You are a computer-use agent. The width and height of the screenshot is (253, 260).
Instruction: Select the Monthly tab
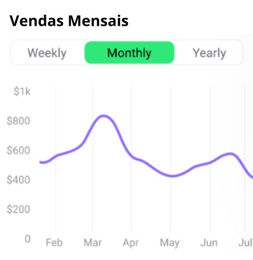129,53
